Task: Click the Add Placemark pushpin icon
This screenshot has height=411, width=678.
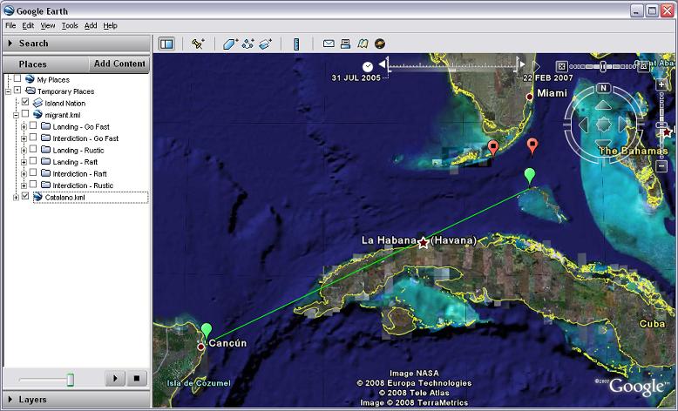Action: (198, 44)
